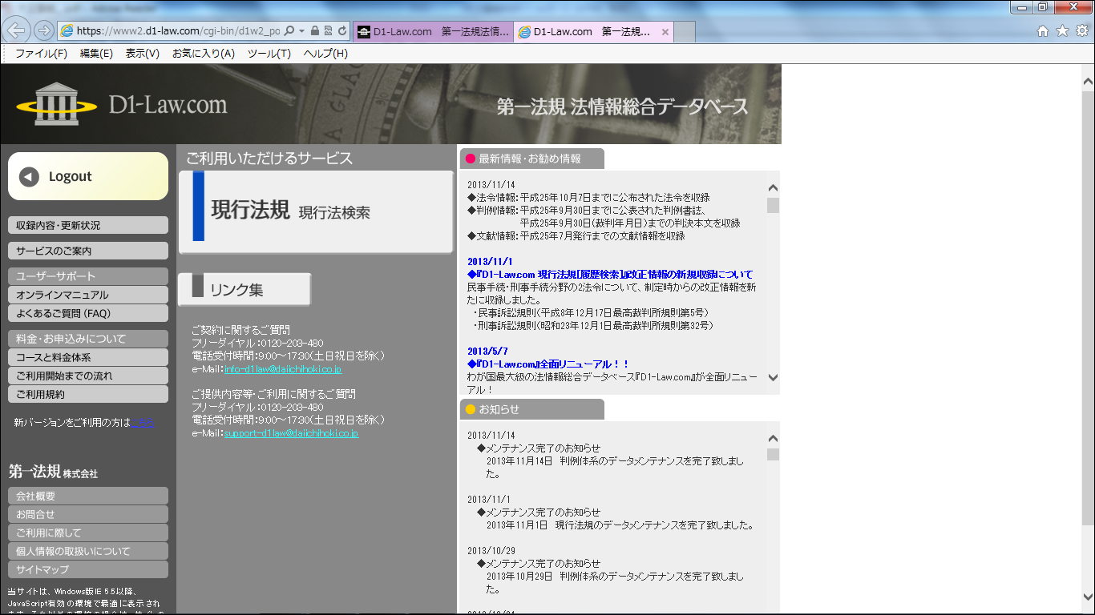The height and width of the screenshot is (615, 1095).
Task: Open よくあるご質問(FAQ) sidebar item
Action: [x=88, y=313]
